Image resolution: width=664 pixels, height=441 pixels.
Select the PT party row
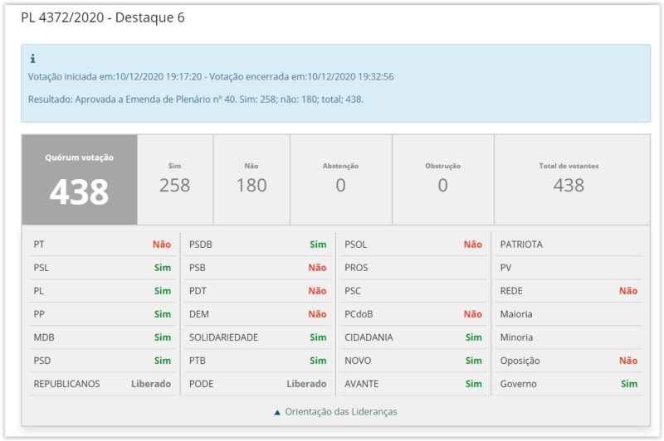[102, 245]
